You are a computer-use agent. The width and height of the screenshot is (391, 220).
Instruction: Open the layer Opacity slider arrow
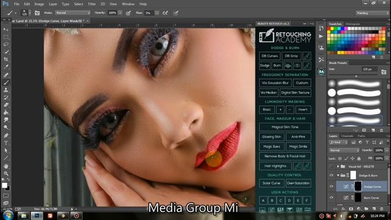(x=387, y=150)
